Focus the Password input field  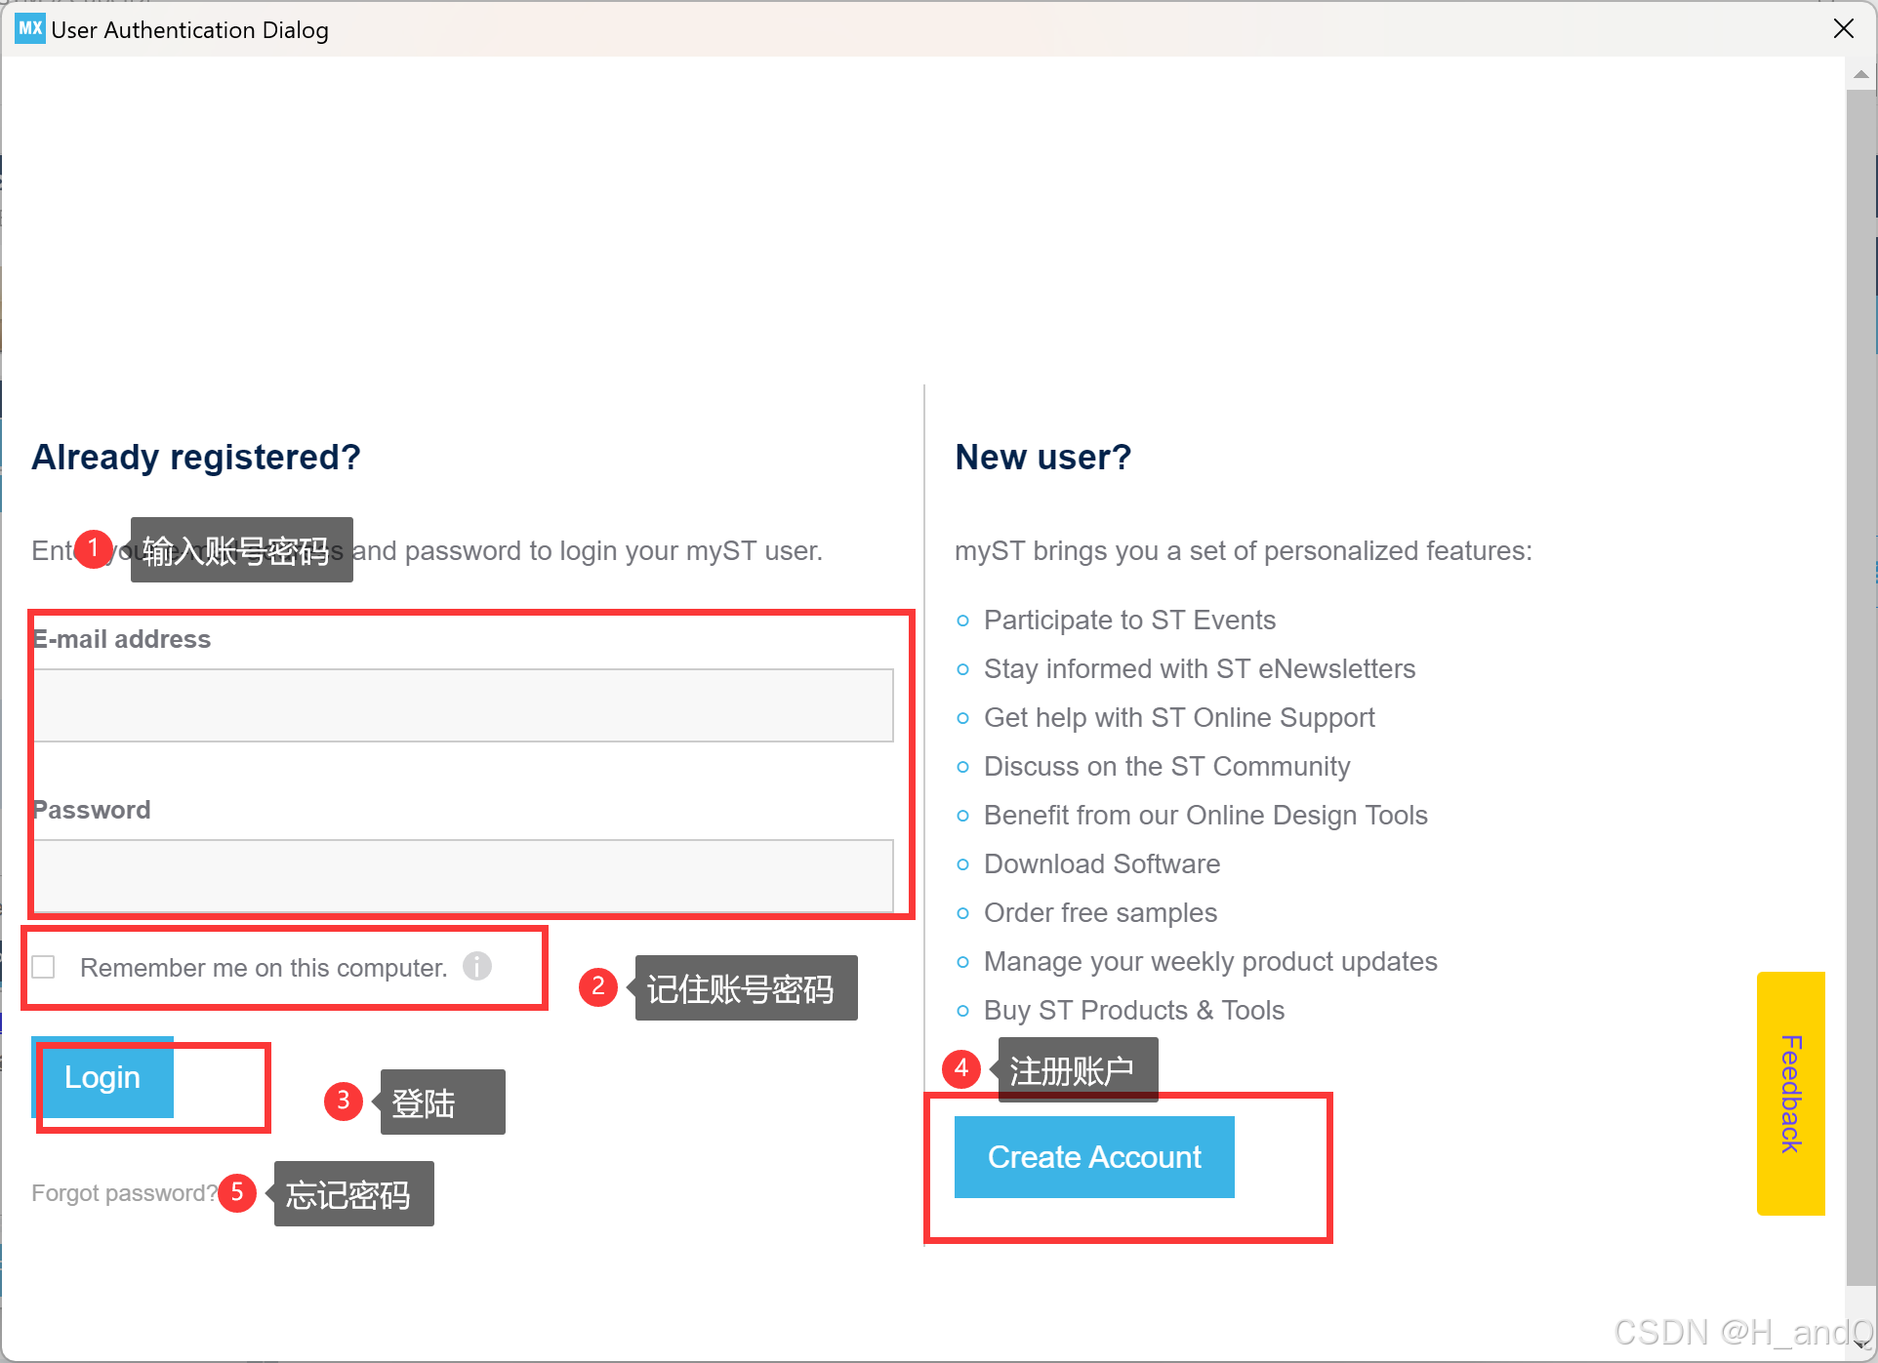pyautogui.click(x=464, y=875)
